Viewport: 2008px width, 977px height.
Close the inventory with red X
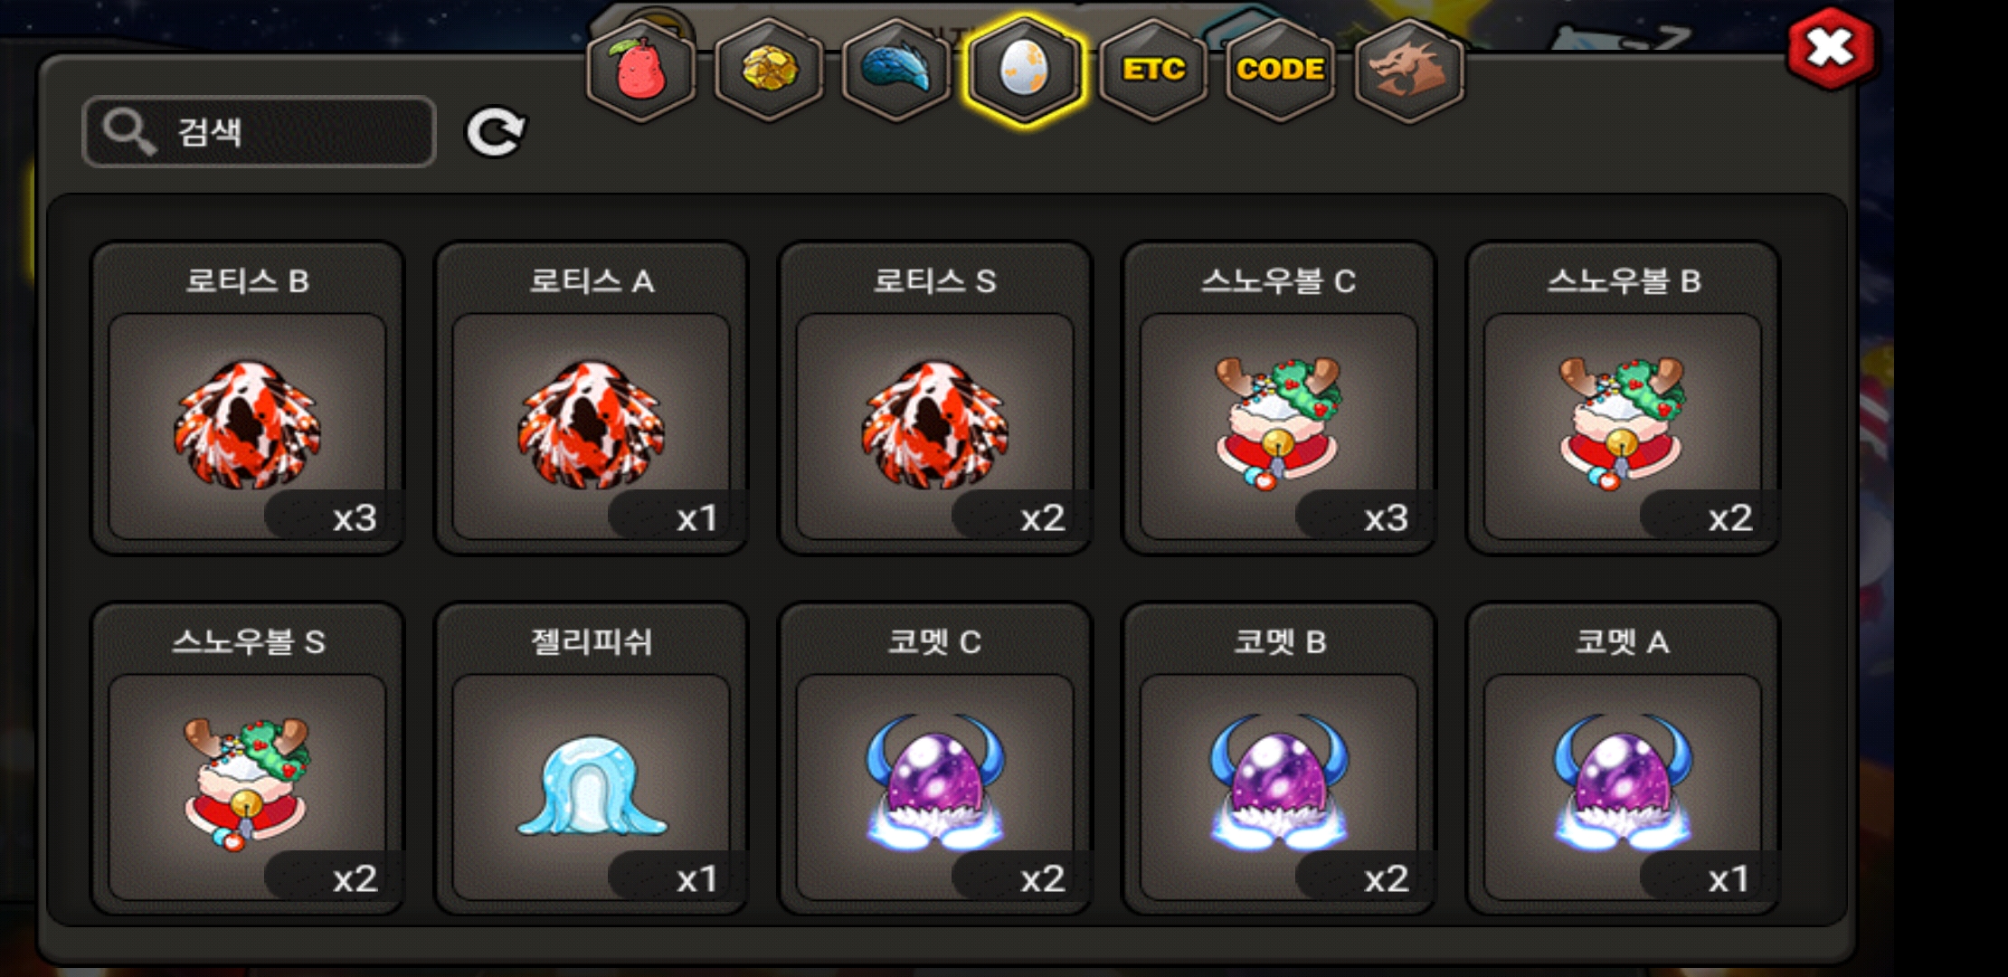(1831, 48)
